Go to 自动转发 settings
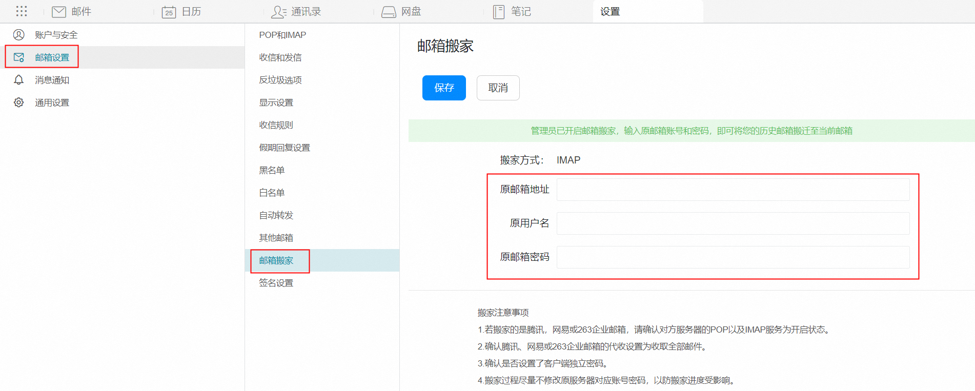This screenshot has height=391, width=975. (276, 215)
